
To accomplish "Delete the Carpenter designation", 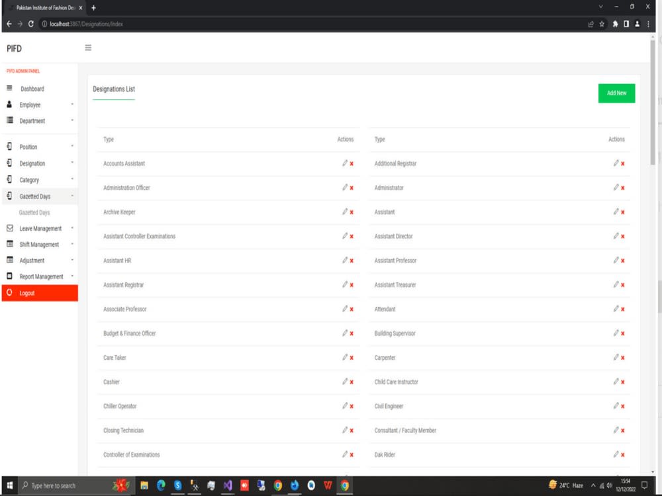I will [x=622, y=358].
